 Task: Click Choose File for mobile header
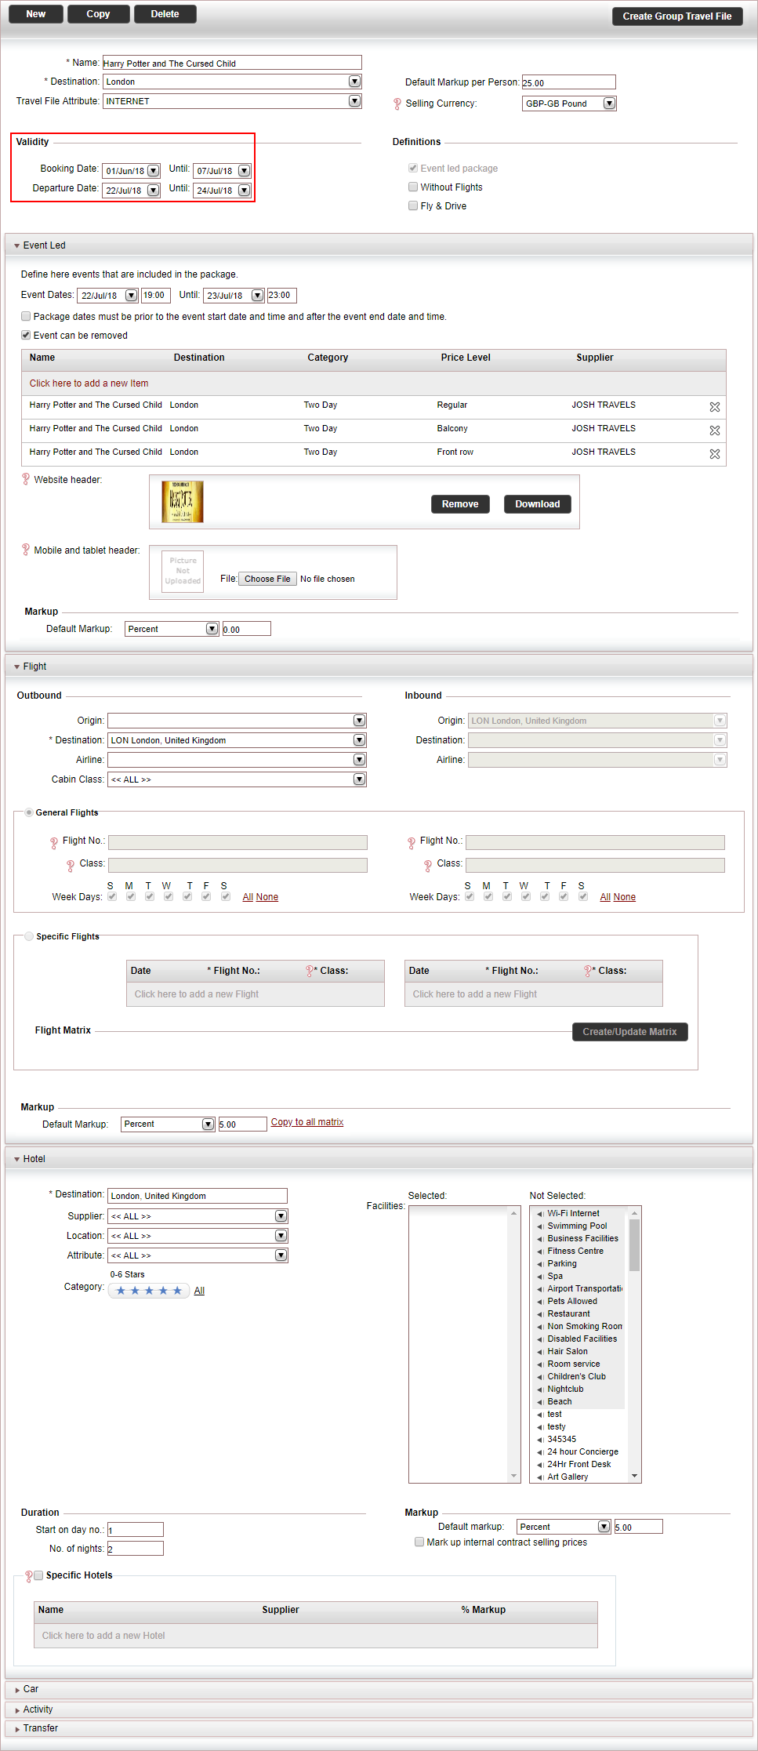[267, 579]
